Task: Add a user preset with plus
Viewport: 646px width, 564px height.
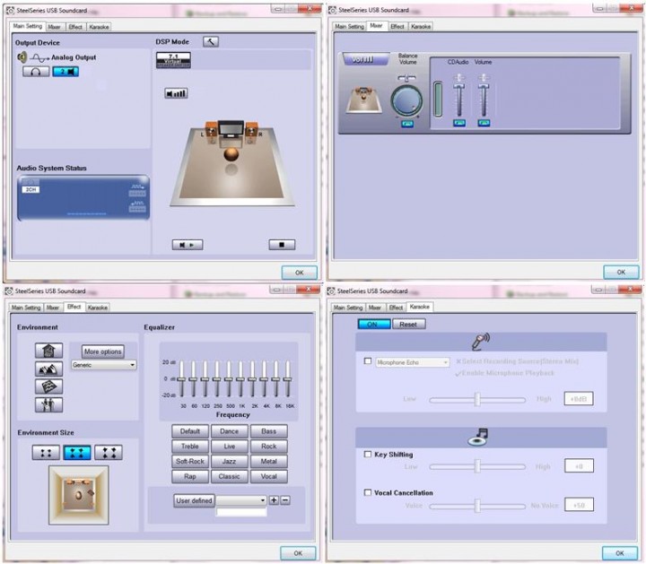Action: tap(274, 500)
